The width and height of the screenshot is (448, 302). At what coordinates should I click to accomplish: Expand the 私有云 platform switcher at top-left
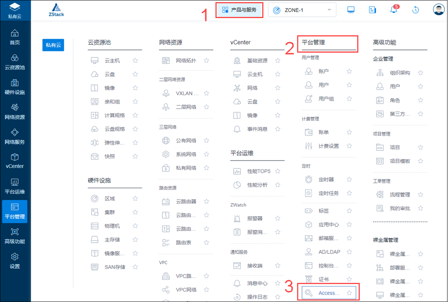click(x=15, y=10)
